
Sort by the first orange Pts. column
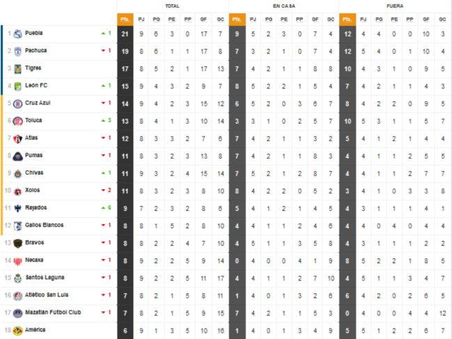126,19
